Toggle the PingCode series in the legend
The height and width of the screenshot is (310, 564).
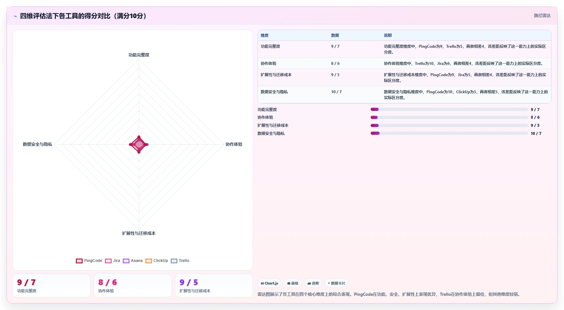tap(89, 261)
